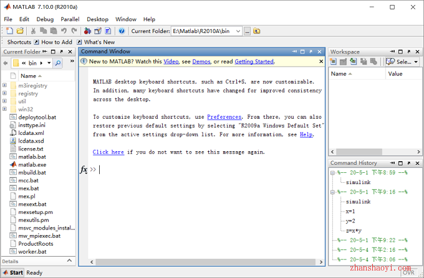
Task: Click the Open file toolbar icon
Action: [x=20, y=31]
